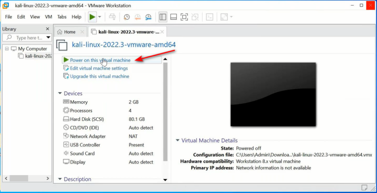Click the stretch guest display icon
The width and height of the screenshot is (377, 193).
(x=224, y=17)
